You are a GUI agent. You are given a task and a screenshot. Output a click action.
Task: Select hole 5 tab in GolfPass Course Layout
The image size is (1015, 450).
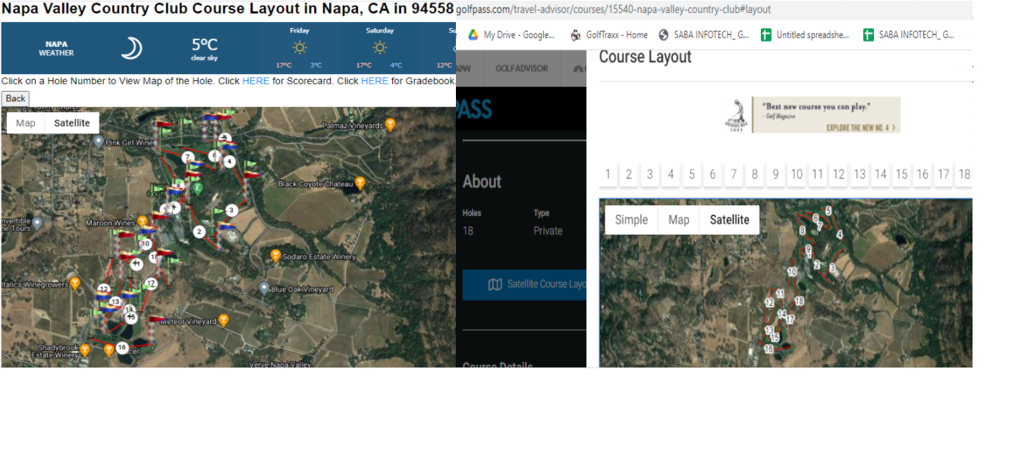(692, 174)
